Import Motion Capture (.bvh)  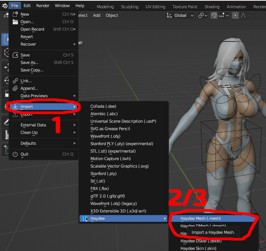click(124, 159)
